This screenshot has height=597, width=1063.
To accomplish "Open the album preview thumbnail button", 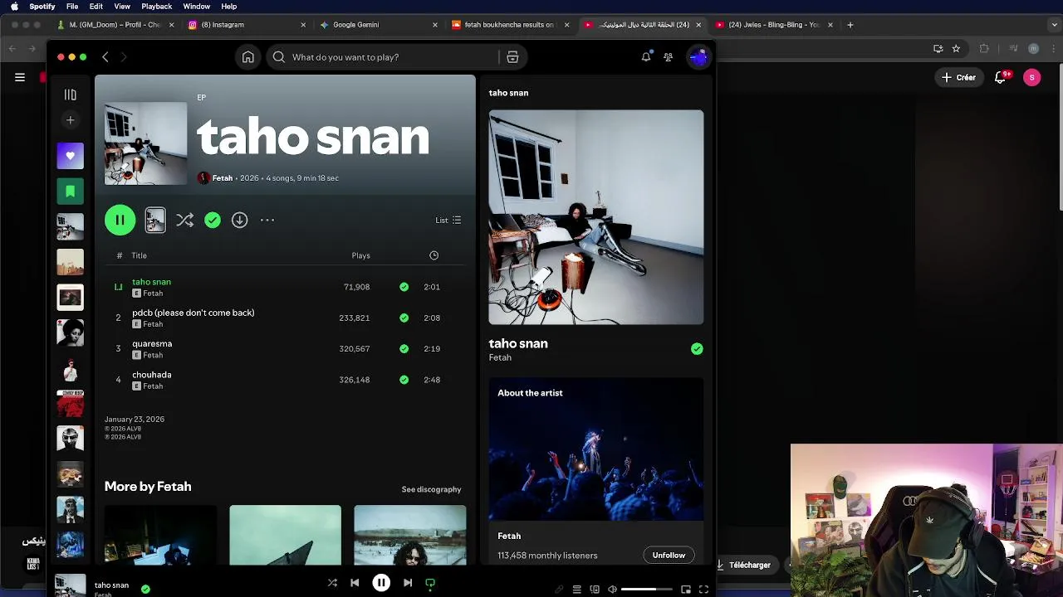I will pyautogui.click(x=155, y=220).
